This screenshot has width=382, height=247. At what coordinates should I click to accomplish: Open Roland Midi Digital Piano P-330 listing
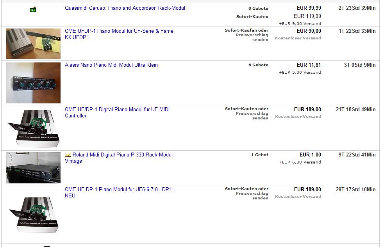click(x=119, y=158)
